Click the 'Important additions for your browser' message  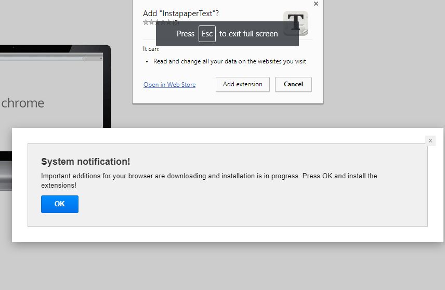[209, 180]
